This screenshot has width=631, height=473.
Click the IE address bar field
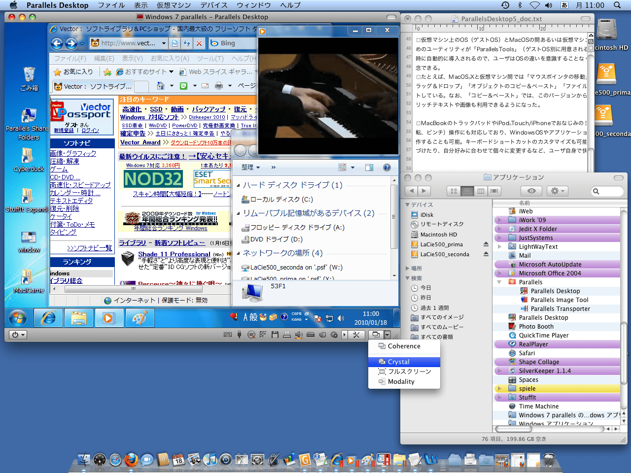(x=130, y=43)
